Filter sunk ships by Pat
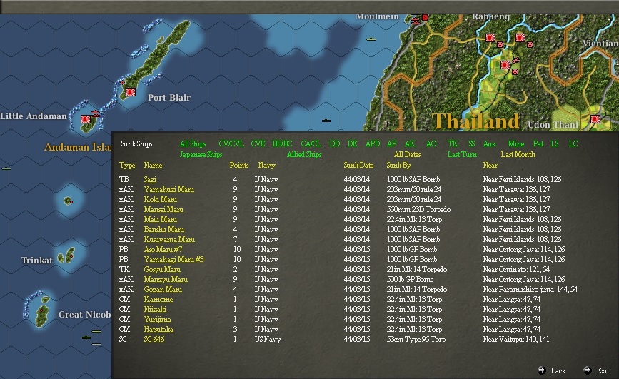Image resolution: width=619 pixels, height=379 pixels. pyautogui.click(x=538, y=143)
